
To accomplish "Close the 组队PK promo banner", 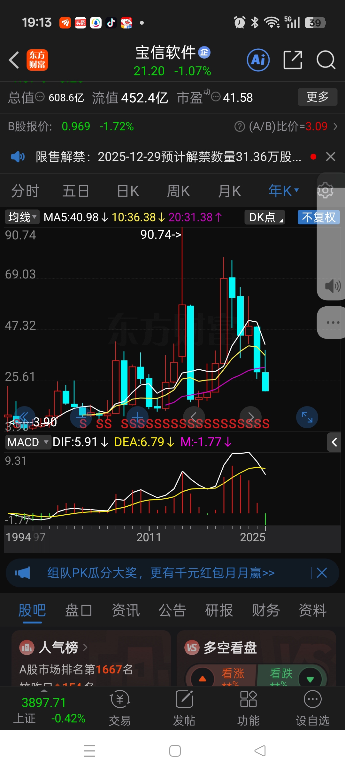I will click(x=322, y=573).
